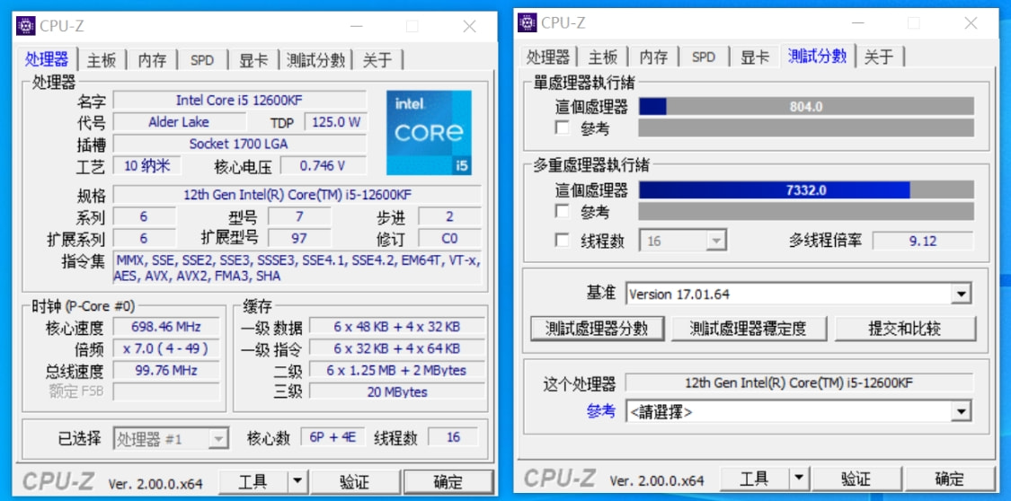The width and height of the screenshot is (1011, 501).
Task: Close the right CPU-Z window
Action: tap(971, 23)
